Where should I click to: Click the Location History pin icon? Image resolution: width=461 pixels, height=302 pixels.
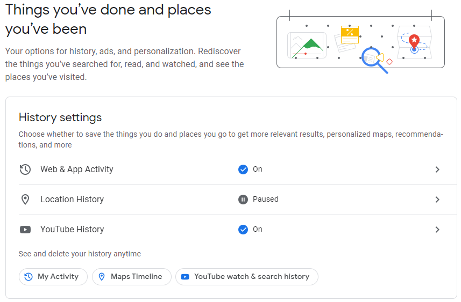25,200
